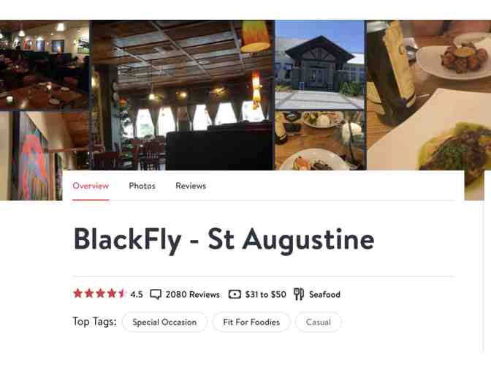
Task: Choose the Casual tag
Action: [x=318, y=322]
